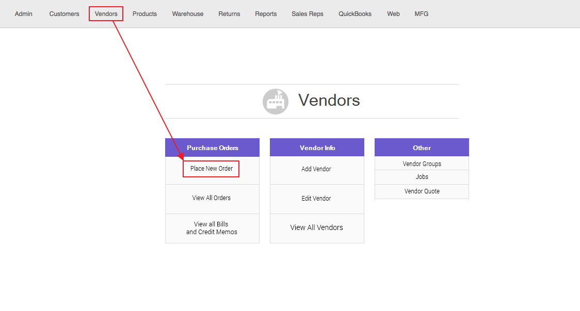This screenshot has height=311, width=580.
Task: Click the Vendors factory icon
Action: [275, 101]
